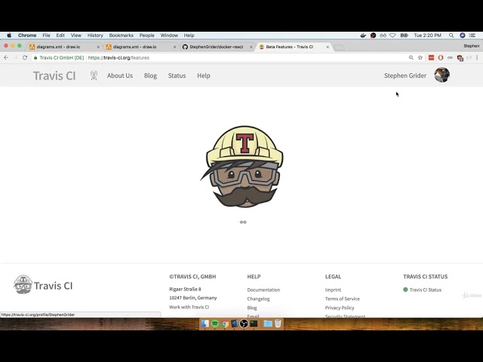
Task: Click the Siri icon in menu bar
Action: pyautogui.click(x=462, y=35)
